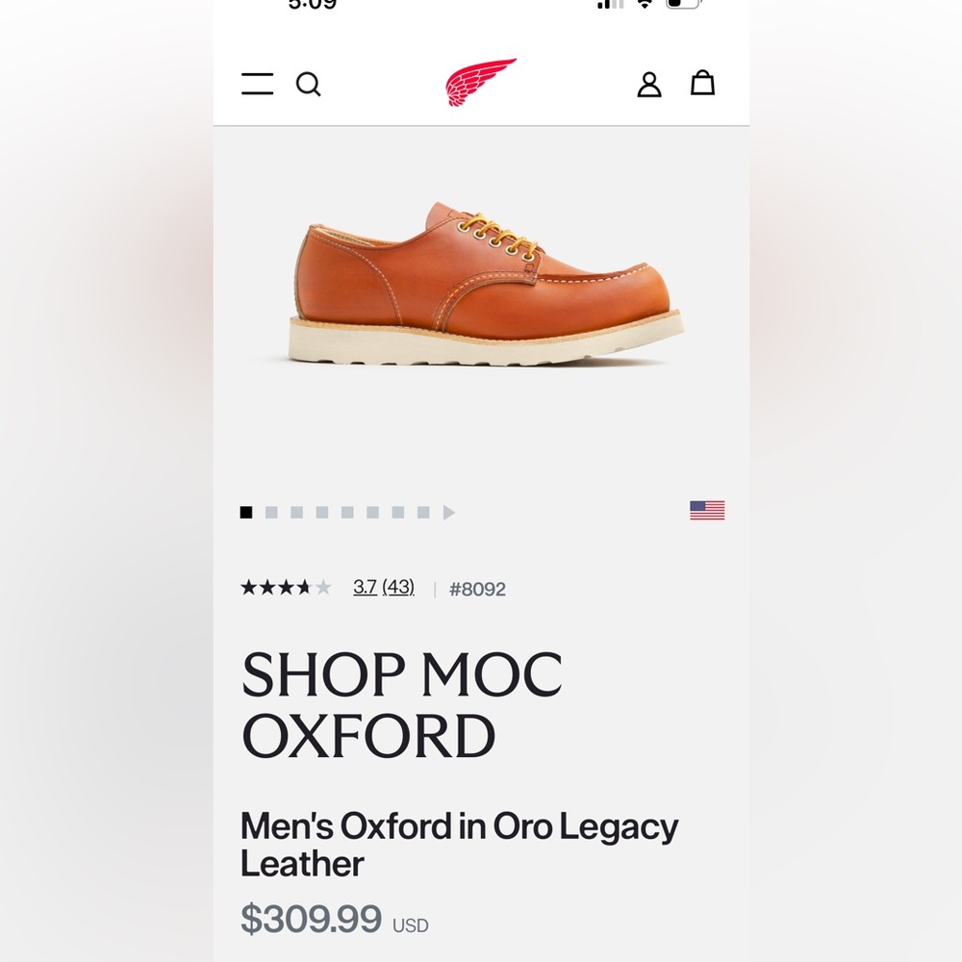Select the third carousel dot
Screen dimensions: 962x962
(x=295, y=512)
